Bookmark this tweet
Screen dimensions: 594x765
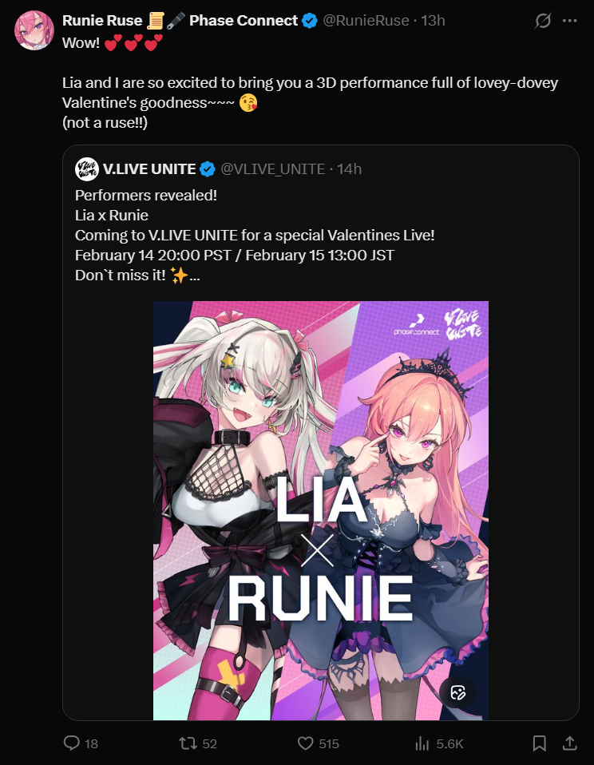(540, 743)
